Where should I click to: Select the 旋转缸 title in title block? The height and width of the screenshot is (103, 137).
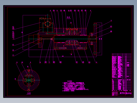tap(122, 93)
